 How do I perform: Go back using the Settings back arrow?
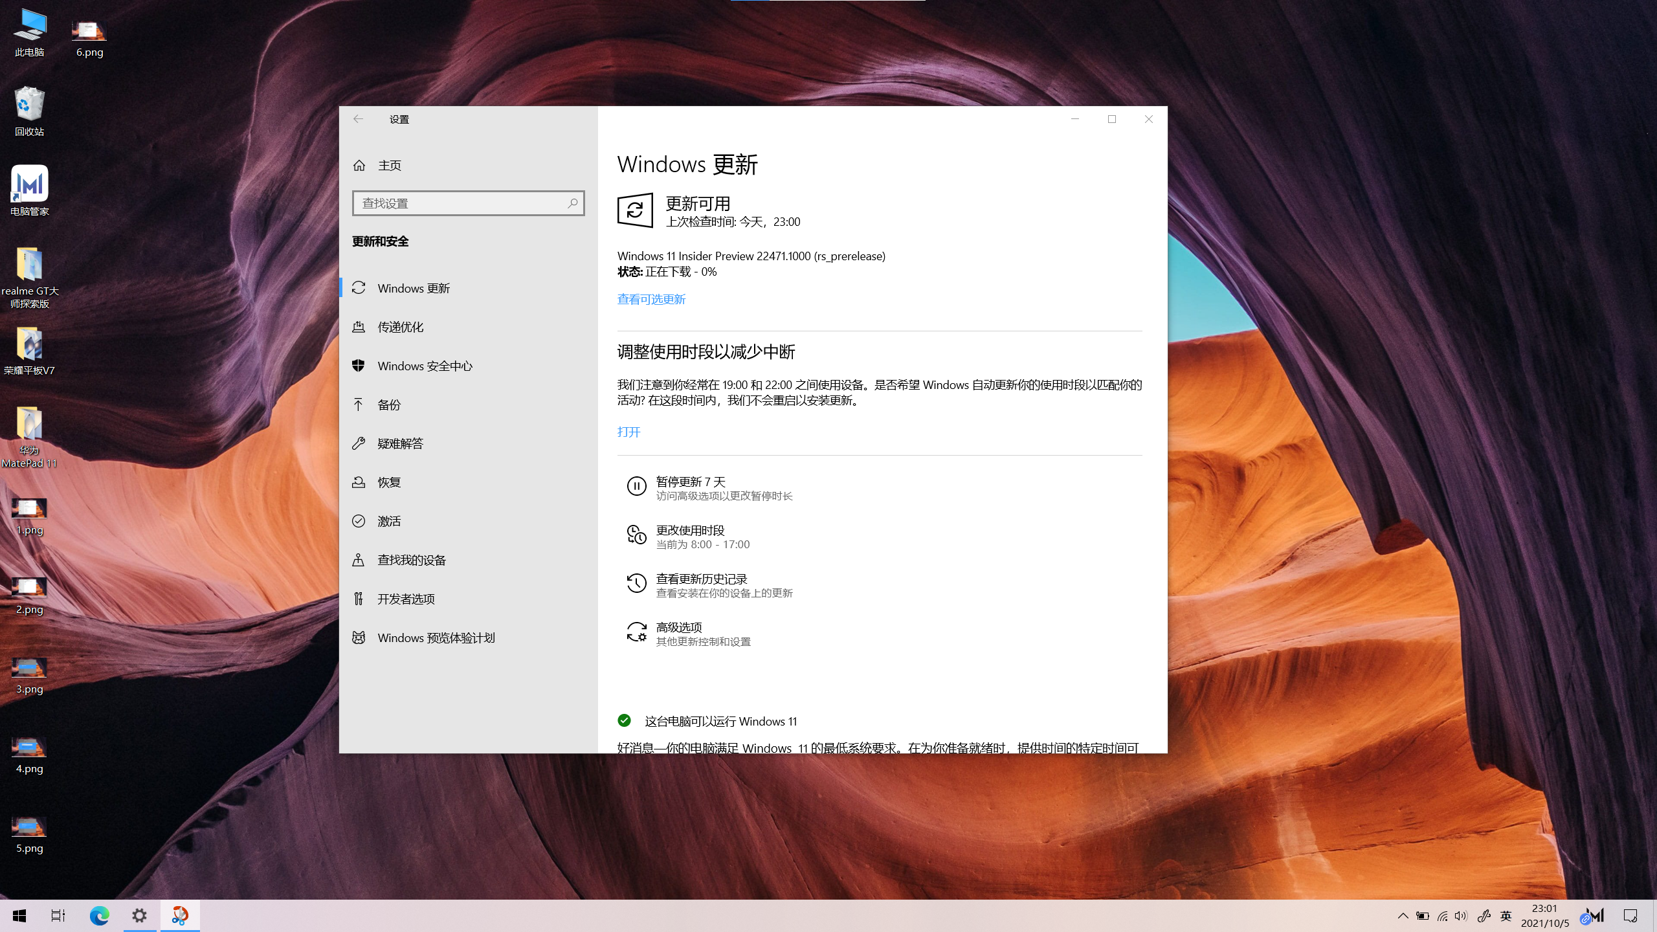(x=358, y=119)
